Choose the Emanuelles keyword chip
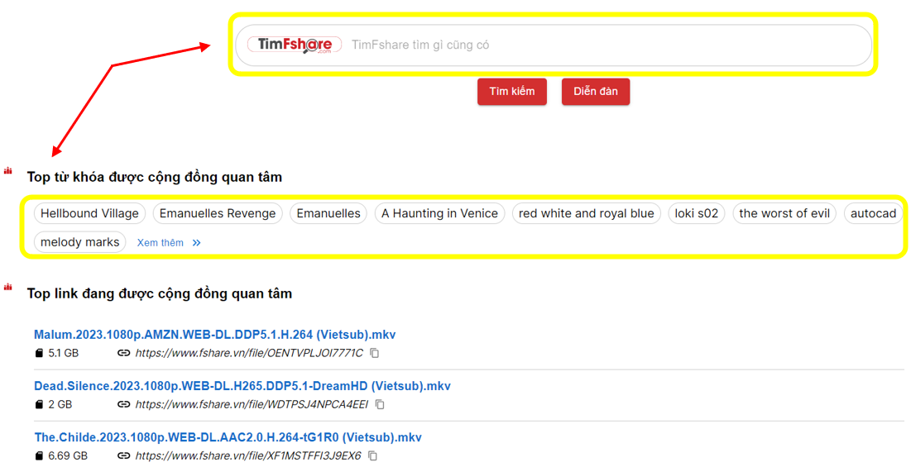Image resolution: width=911 pixels, height=467 pixels. 328,213
